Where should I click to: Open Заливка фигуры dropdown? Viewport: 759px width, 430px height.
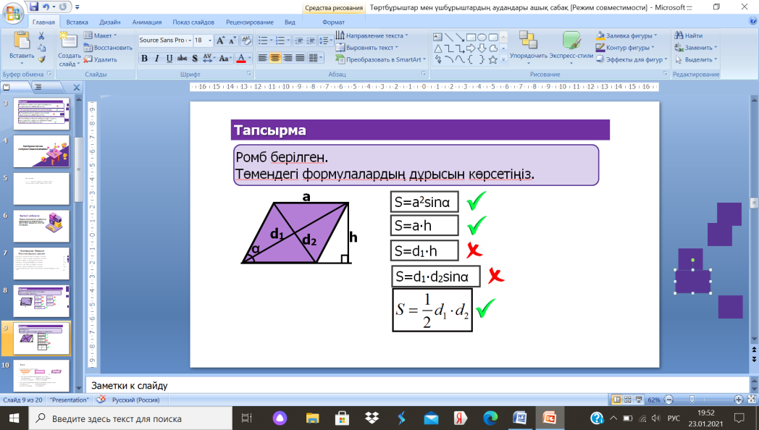(x=626, y=35)
